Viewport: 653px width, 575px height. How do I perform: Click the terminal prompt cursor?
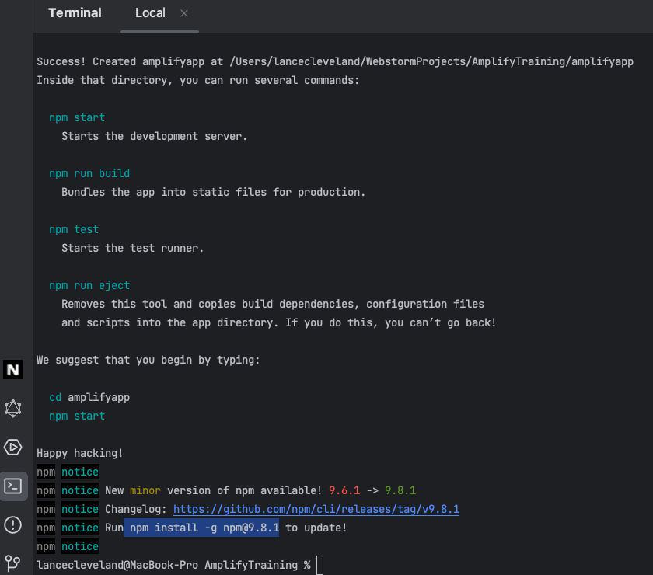[320, 565]
